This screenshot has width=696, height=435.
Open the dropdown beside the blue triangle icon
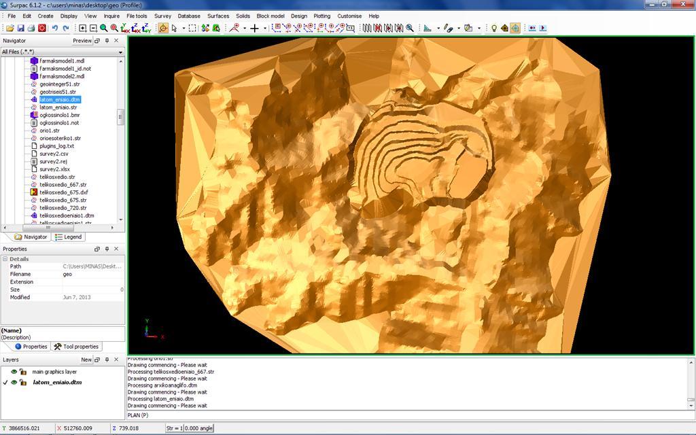[x=438, y=29]
